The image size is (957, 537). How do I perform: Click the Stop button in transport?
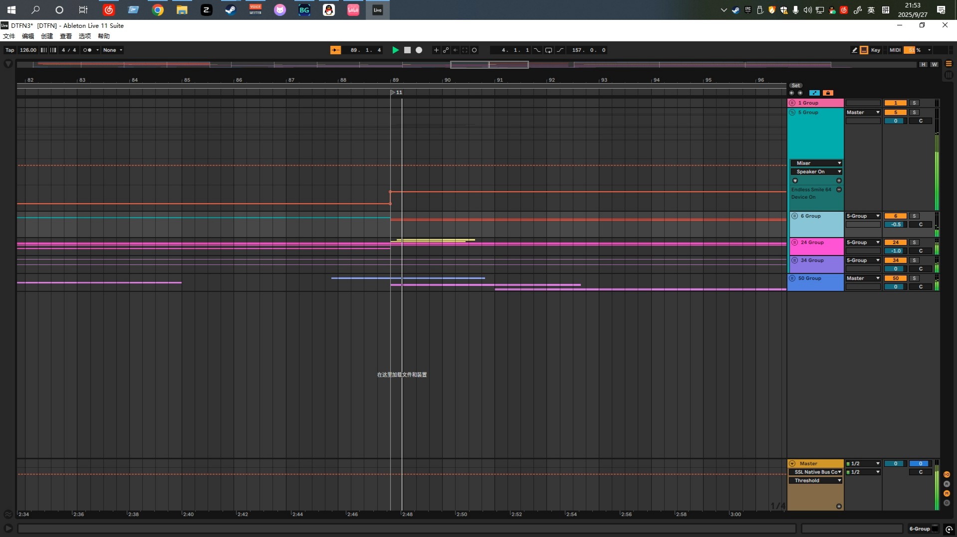(407, 50)
